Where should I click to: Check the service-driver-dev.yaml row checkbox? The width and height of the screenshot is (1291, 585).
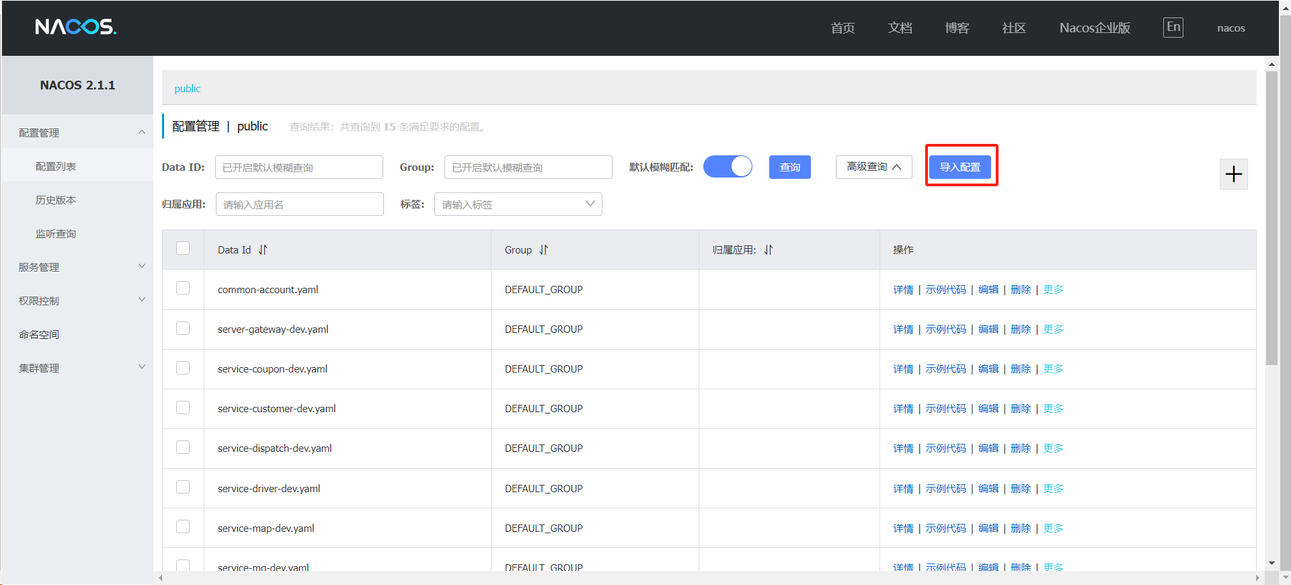183,486
